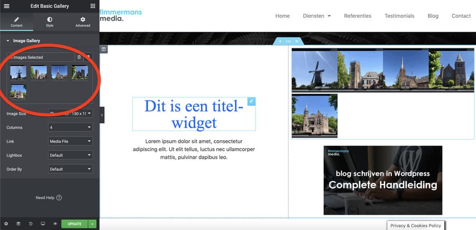Image resolution: width=476 pixels, height=230 pixels.
Task: Open the Image Size dropdown
Action: [x=70, y=114]
